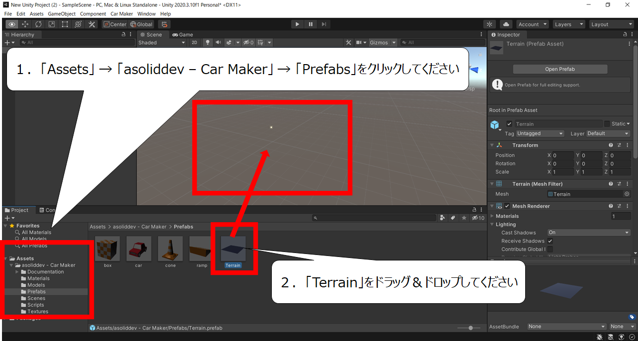
Task: Toggle Center pivot mode
Action: point(115,24)
